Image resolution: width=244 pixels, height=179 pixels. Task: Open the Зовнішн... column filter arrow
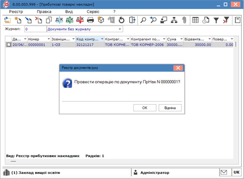pyautogui.click(x=74, y=39)
